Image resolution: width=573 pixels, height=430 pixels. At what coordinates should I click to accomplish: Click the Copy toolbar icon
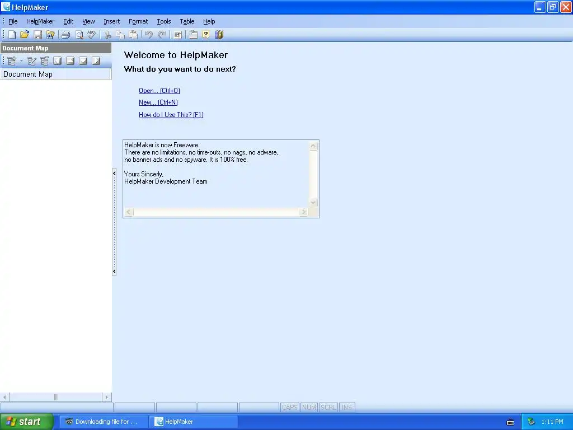(x=120, y=35)
